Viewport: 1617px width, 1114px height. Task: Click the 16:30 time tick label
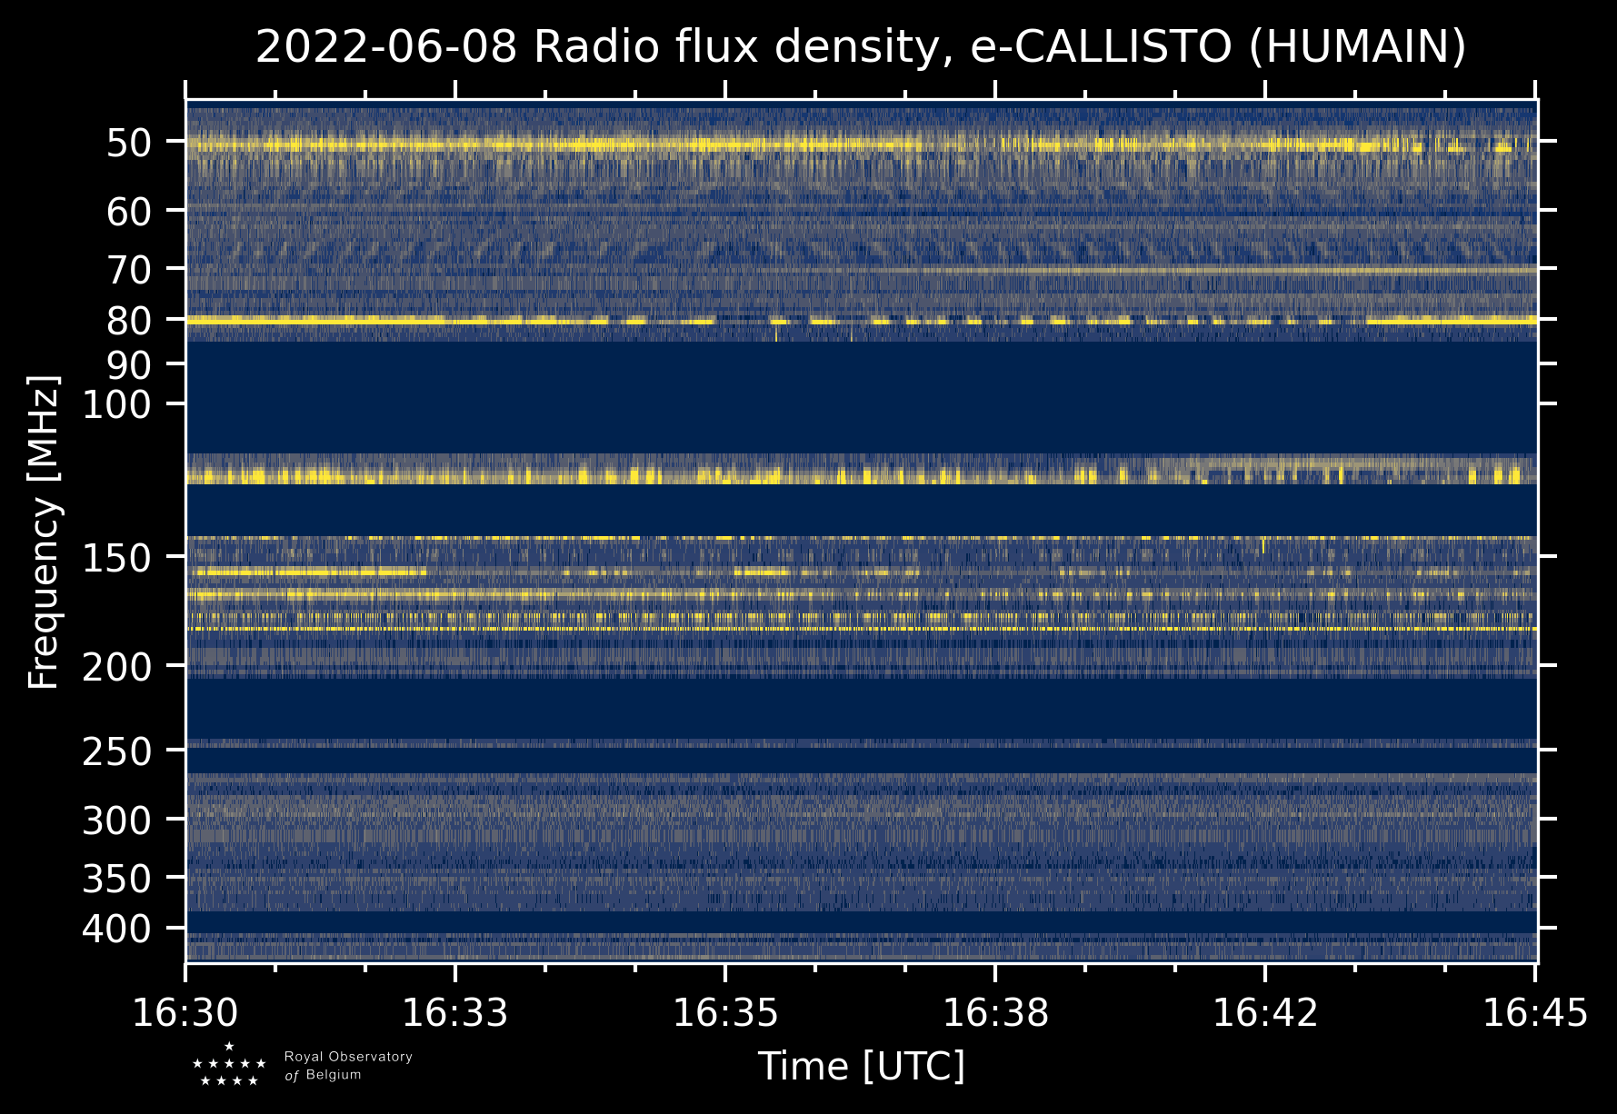pyautogui.click(x=185, y=1013)
